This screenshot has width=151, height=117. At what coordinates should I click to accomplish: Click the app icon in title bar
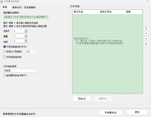[2, 2]
